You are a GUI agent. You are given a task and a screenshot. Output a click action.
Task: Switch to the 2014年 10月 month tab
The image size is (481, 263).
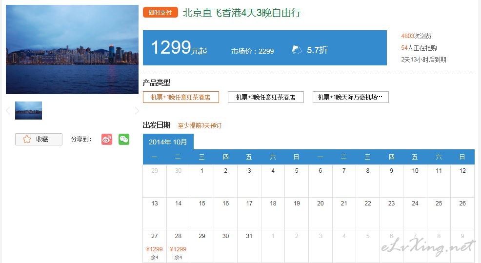168,142
